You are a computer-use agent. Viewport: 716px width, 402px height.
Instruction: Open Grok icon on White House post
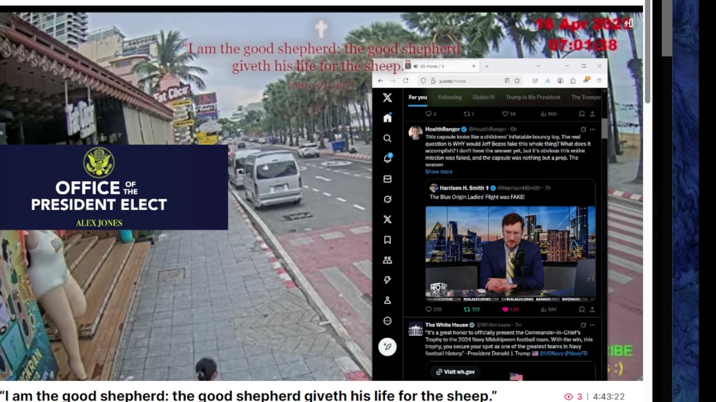583,325
